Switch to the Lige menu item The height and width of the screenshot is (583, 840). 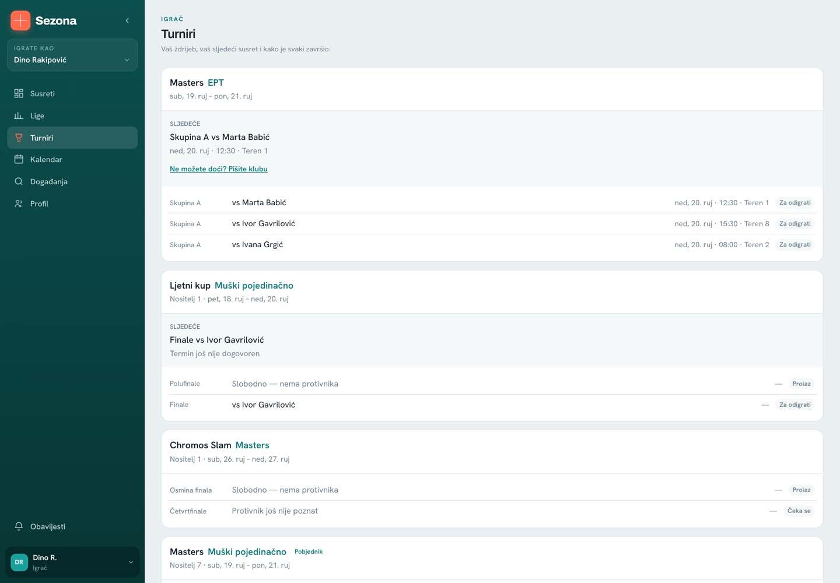(72, 115)
